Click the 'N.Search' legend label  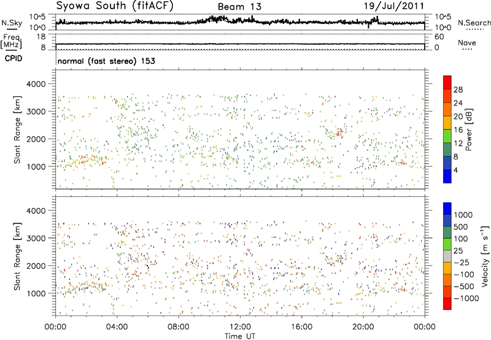point(474,23)
